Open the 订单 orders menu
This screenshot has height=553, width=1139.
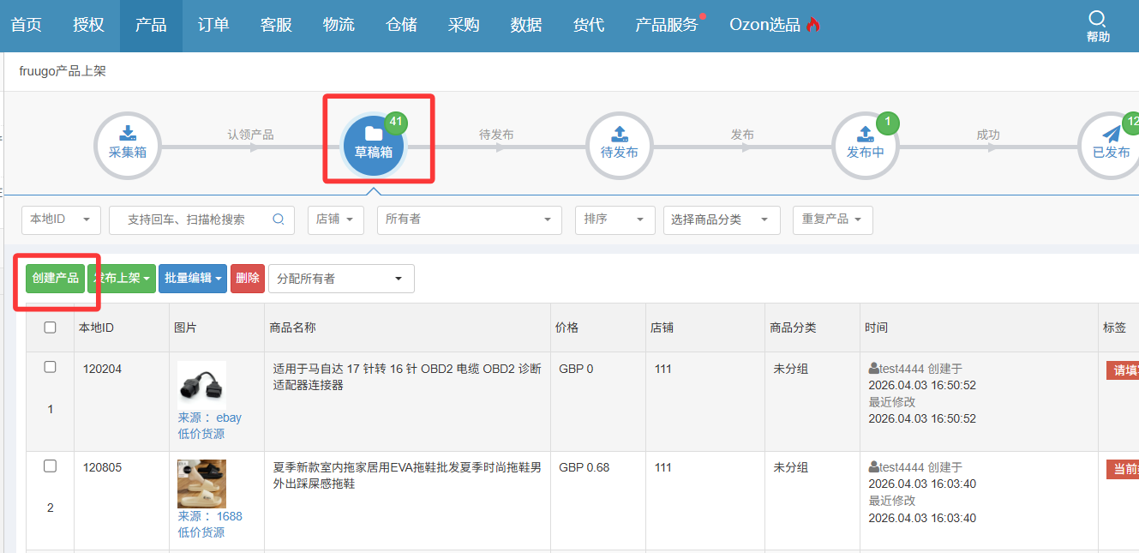pos(213,25)
